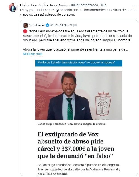
Task: Open the @SrLiberal handle
Action: click(59, 25)
